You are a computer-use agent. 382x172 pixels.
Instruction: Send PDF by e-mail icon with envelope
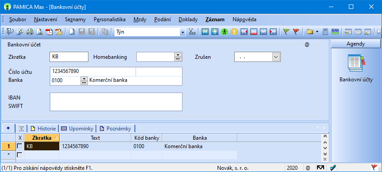click(x=59, y=32)
